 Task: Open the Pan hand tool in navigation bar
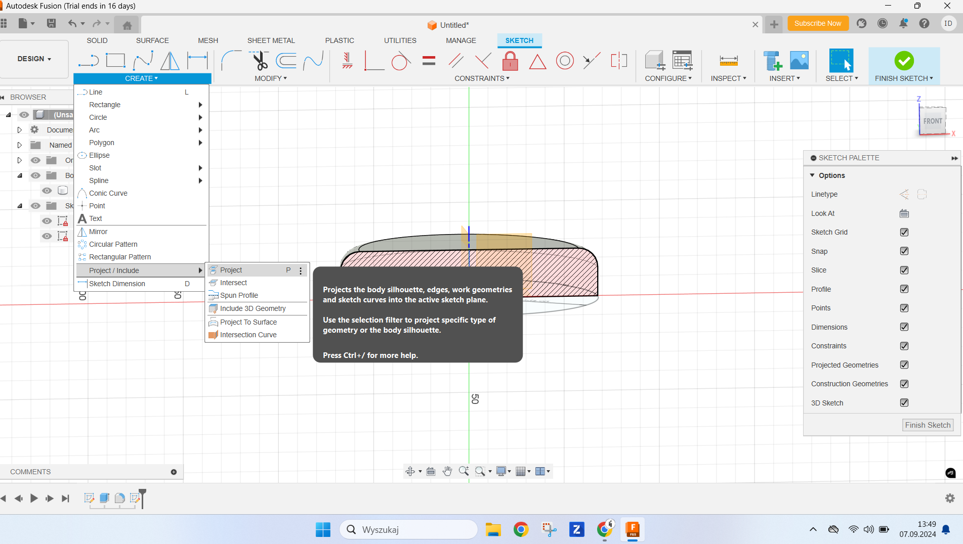pyautogui.click(x=447, y=471)
